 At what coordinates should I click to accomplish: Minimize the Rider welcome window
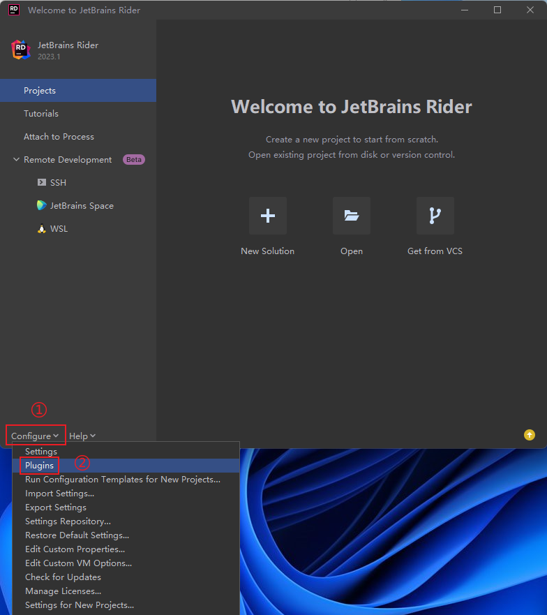465,10
